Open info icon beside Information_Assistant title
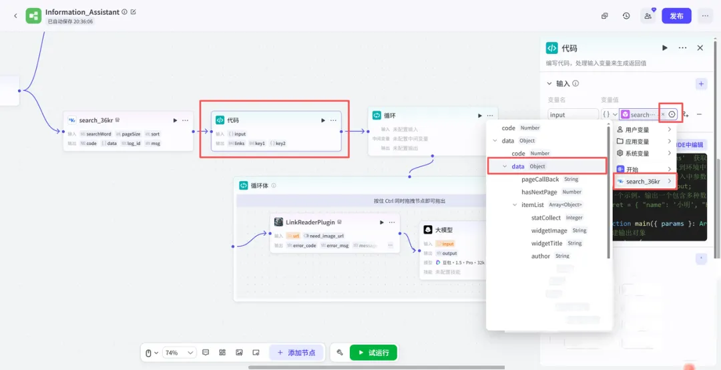Image resolution: width=721 pixels, height=370 pixels. [x=124, y=12]
